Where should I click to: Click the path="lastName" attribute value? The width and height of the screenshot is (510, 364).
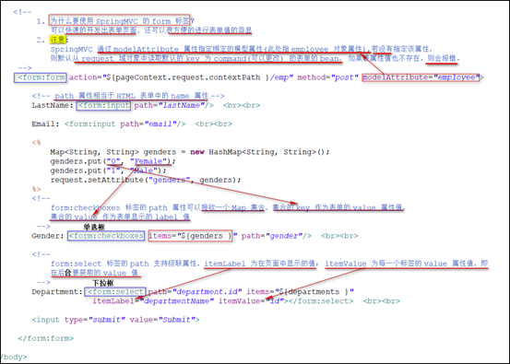(174, 105)
